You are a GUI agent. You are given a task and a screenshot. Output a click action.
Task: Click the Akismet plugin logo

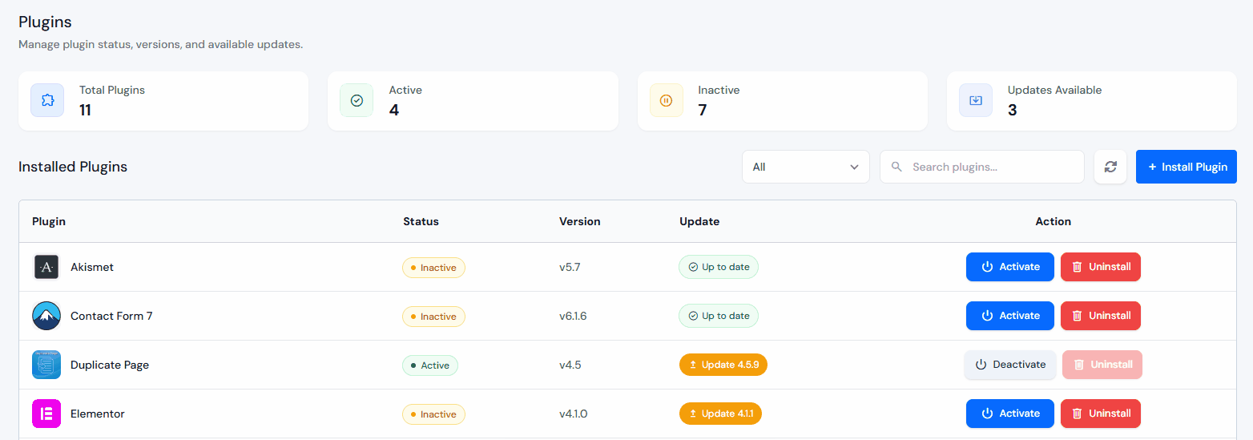point(46,267)
